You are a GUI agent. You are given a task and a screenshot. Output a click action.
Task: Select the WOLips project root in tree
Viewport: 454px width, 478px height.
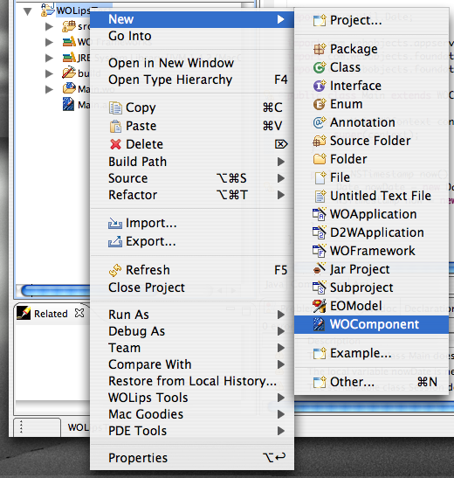tap(72, 10)
